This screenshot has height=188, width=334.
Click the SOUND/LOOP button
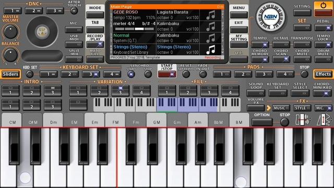(256, 93)
